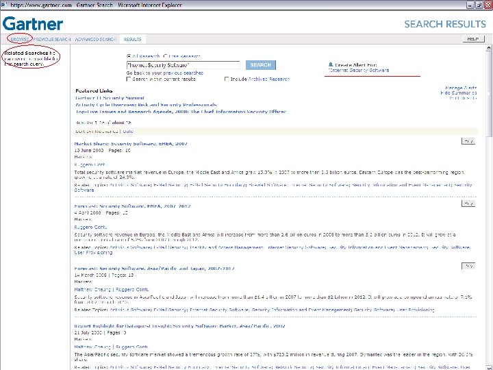The width and height of the screenshot is (493, 370).
Task: Click the 'Featured Links' heading
Action: (x=94, y=90)
